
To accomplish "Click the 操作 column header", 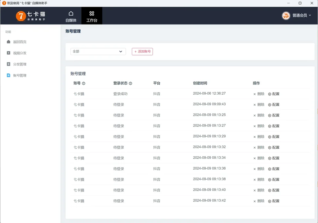I will tap(256, 83).
